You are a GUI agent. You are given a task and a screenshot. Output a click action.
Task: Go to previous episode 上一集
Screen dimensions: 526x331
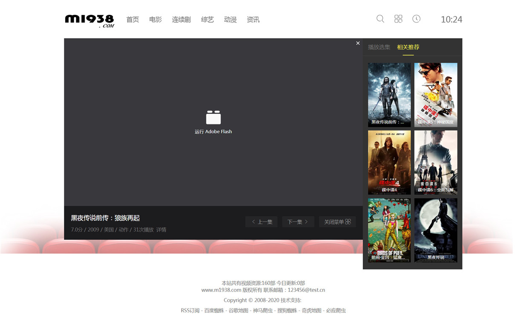click(x=262, y=222)
